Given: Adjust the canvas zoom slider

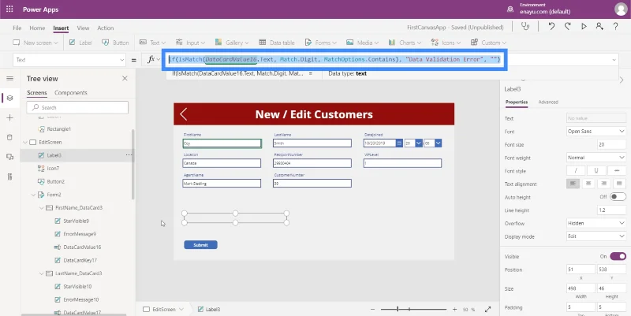Looking at the screenshot, I should point(413,309).
